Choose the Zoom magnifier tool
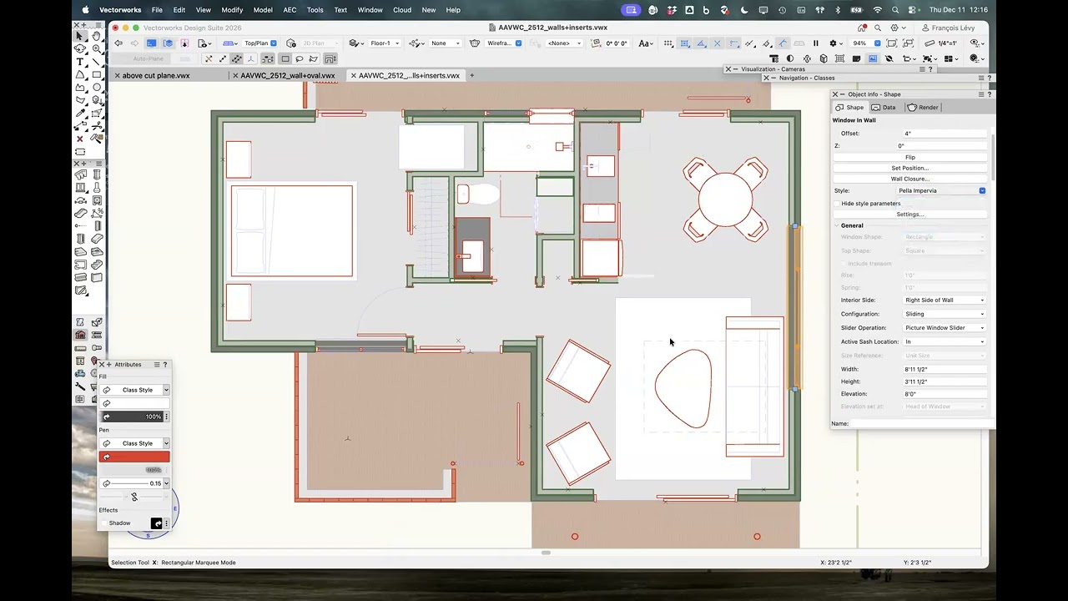Image resolution: width=1068 pixels, height=601 pixels. coord(97,49)
